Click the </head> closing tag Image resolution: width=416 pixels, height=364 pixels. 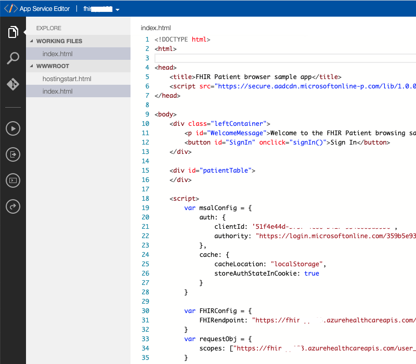167,96
